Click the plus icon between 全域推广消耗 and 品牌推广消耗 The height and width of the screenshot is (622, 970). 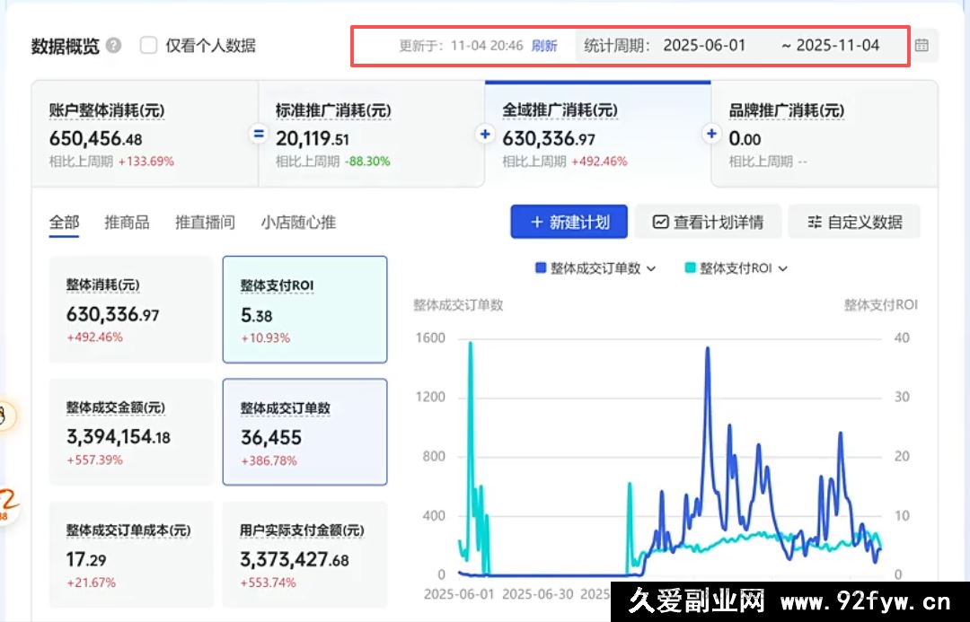[711, 134]
